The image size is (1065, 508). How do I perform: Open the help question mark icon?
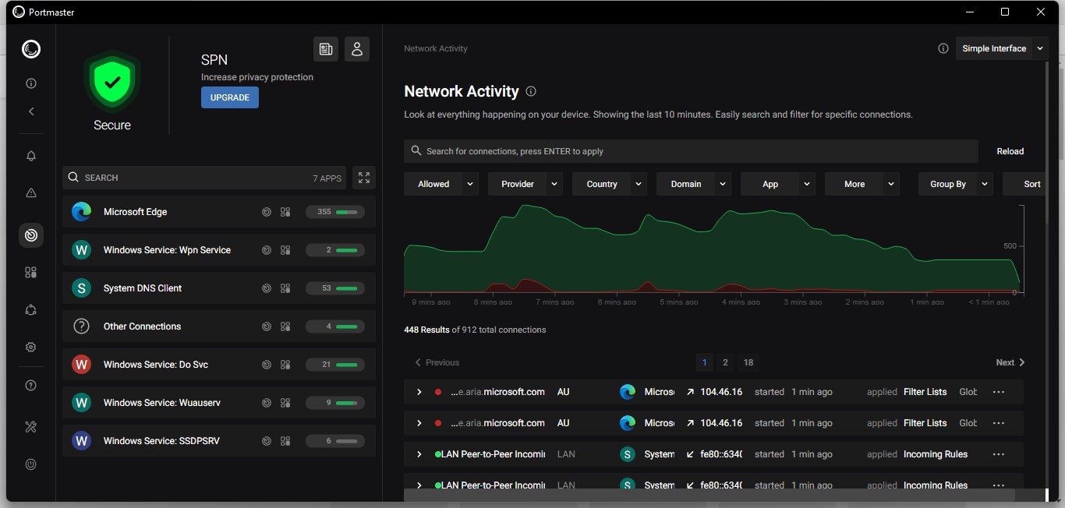point(31,386)
